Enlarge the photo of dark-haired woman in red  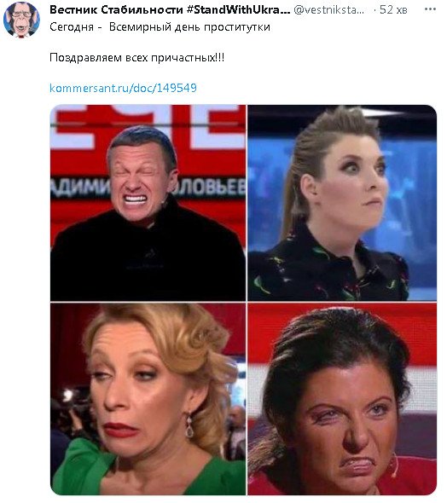(x=342, y=399)
